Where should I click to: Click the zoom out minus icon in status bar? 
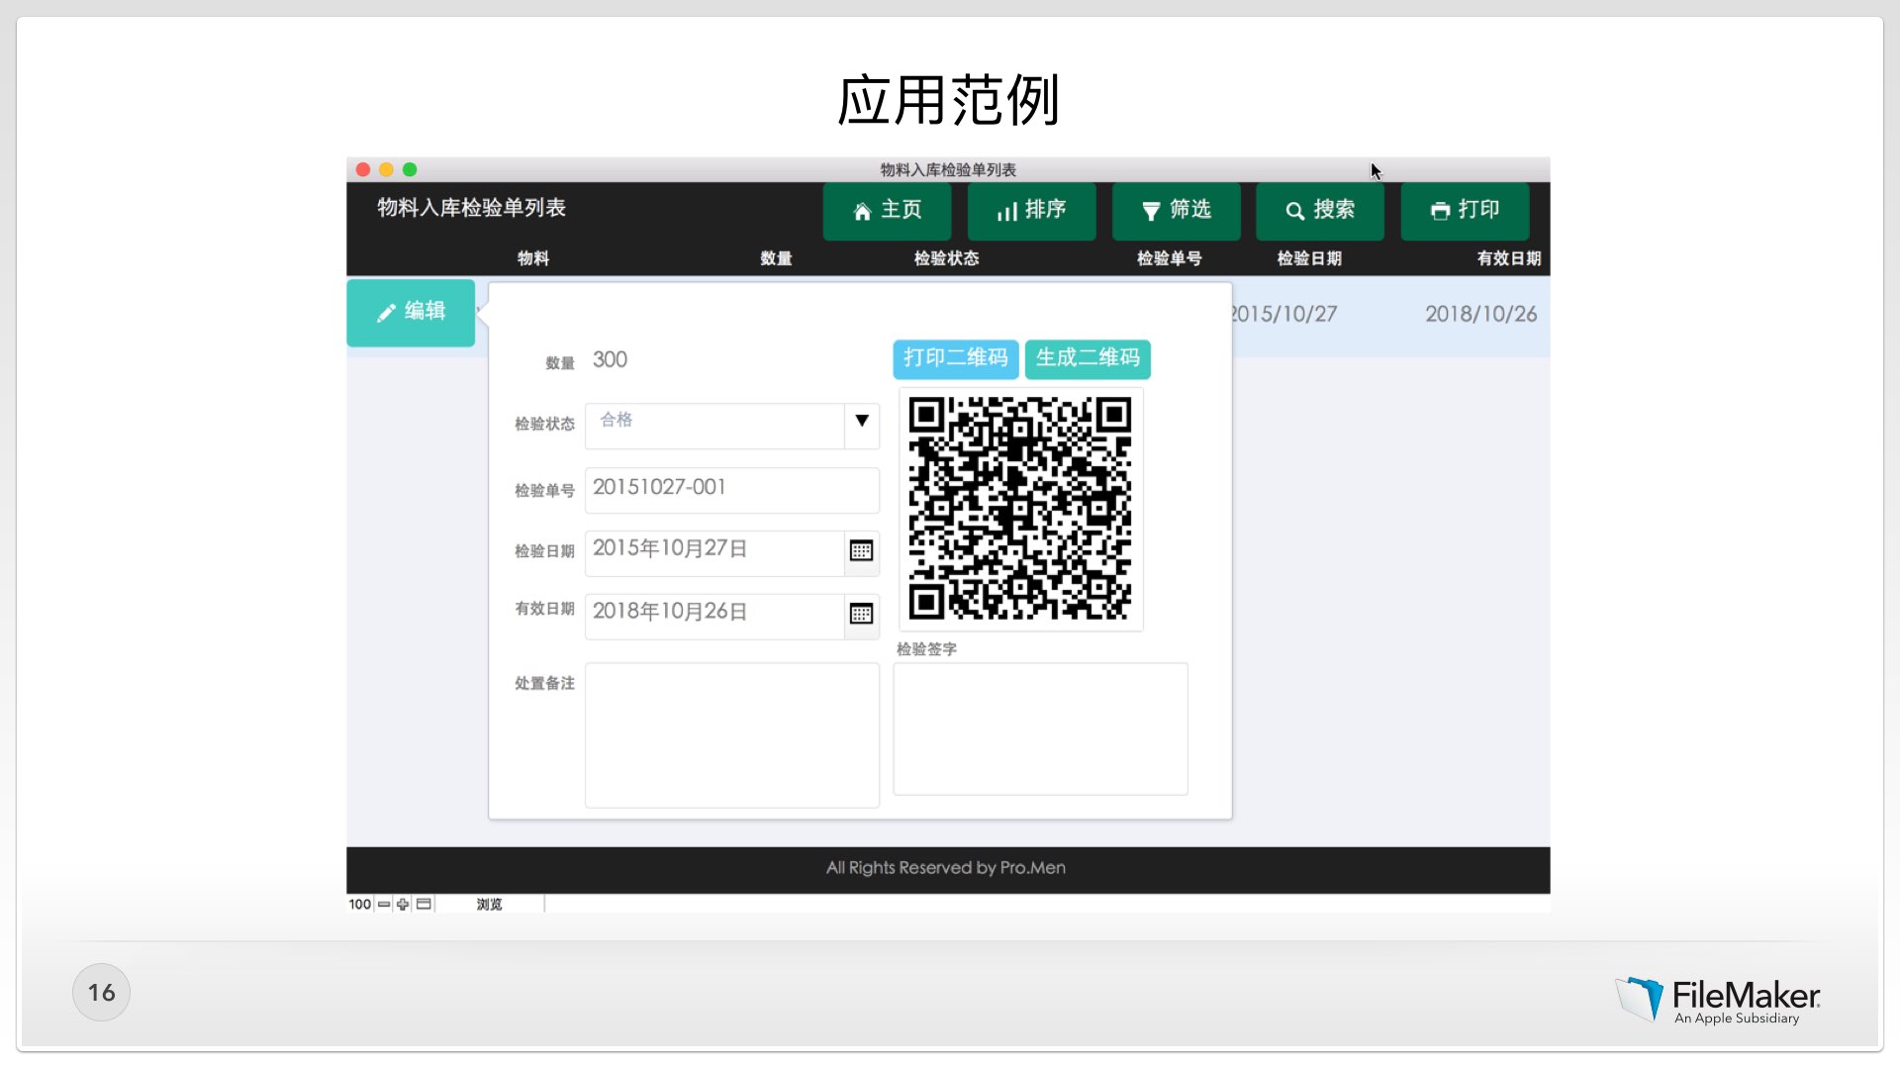[x=384, y=905]
